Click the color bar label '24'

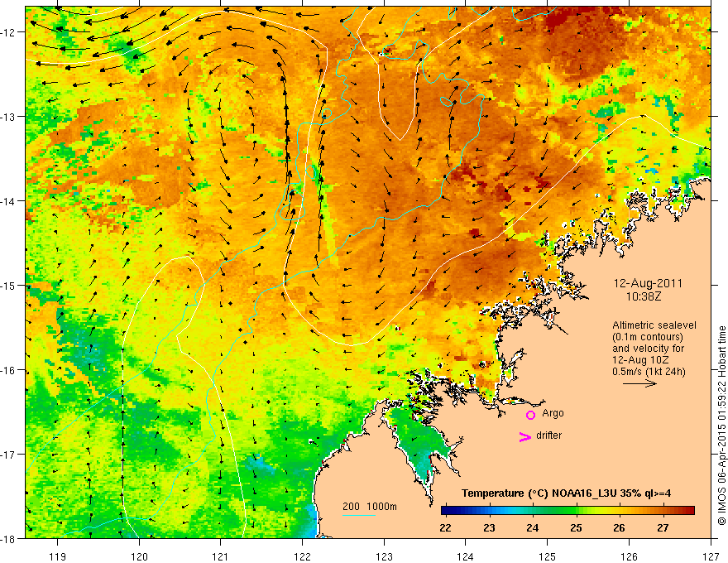(533, 528)
